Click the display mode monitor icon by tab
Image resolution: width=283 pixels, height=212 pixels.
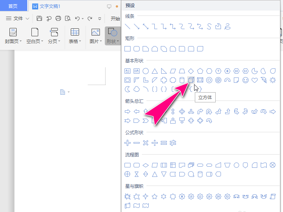click(x=109, y=6)
